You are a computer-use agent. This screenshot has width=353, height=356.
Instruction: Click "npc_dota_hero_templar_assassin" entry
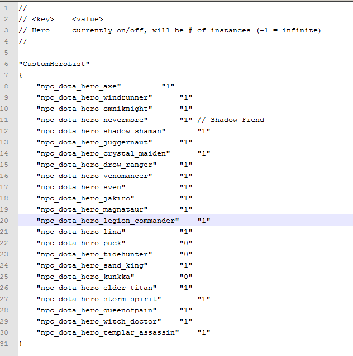coord(108,332)
